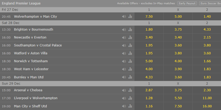This screenshot has width=221, height=110.
Task: Click audio icon for Burnley v Man Utd
Action: pos(124,77)
